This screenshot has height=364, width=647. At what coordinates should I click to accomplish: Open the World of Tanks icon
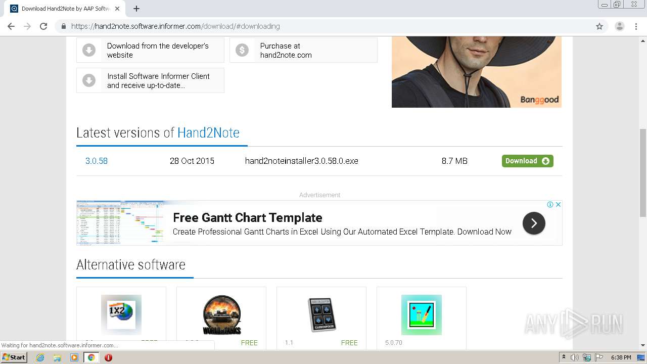(x=221, y=314)
